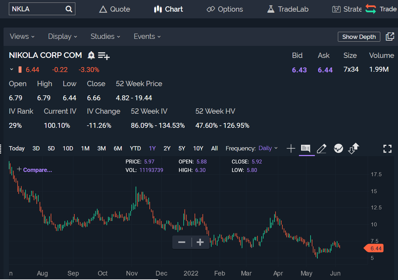This screenshot has width=398, height=280.
Task: Open the Views dropdown
Action: click(22, 36)
